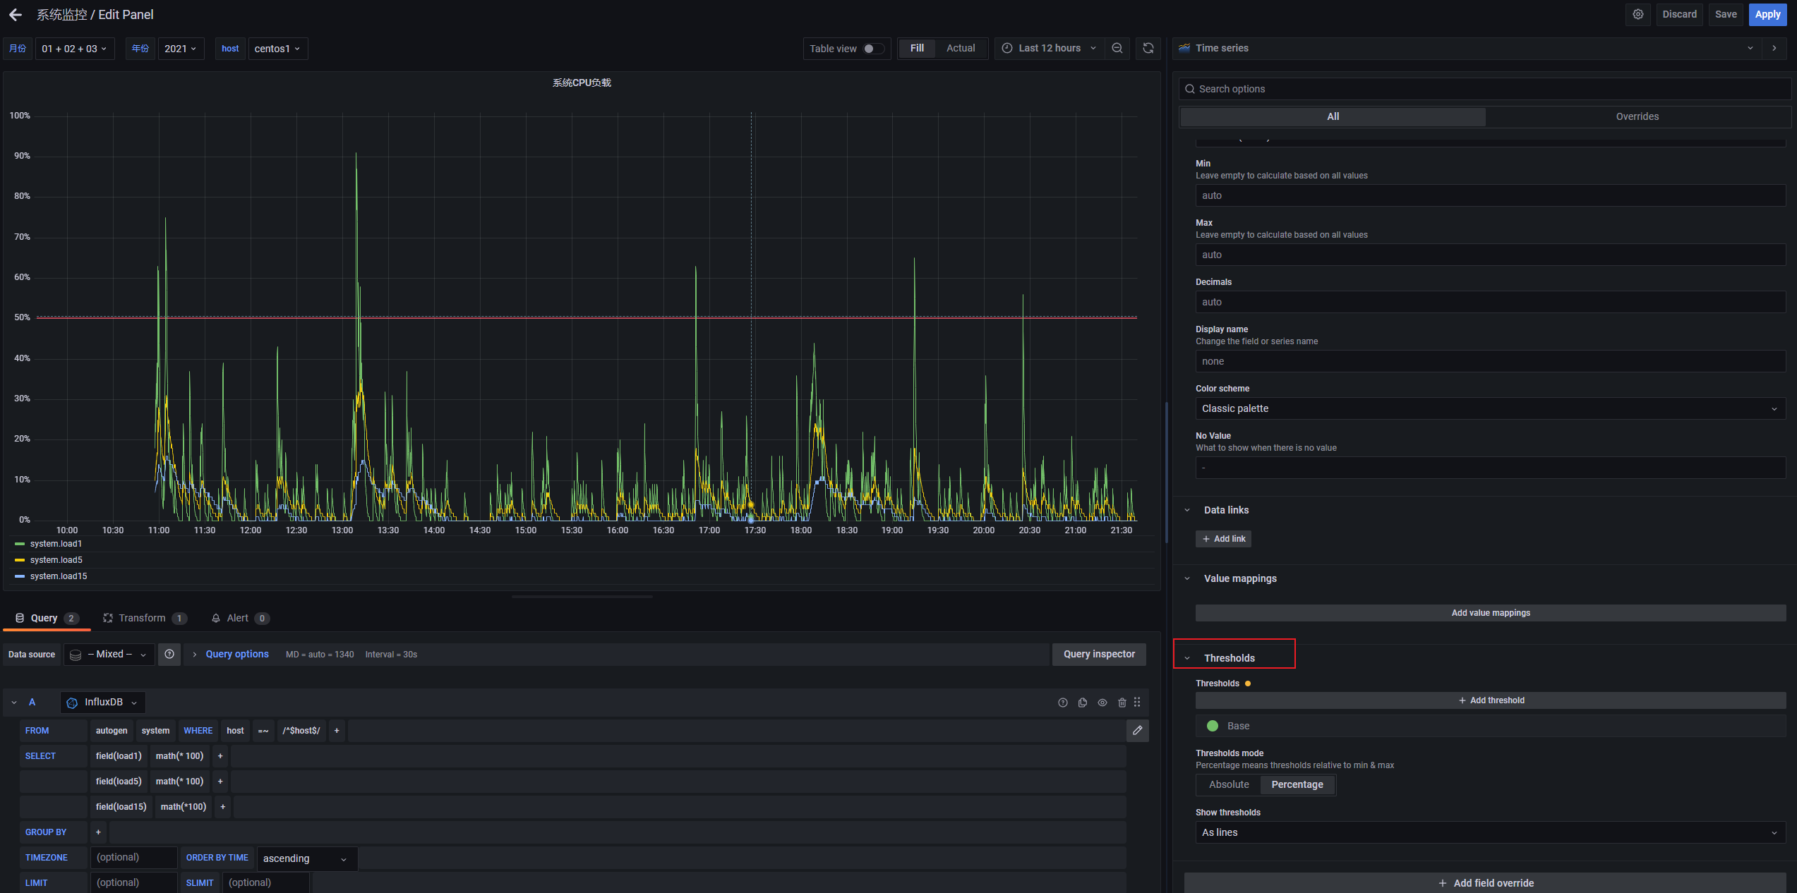Refresh the dashboard with the refresh icon

[1148, 48]
